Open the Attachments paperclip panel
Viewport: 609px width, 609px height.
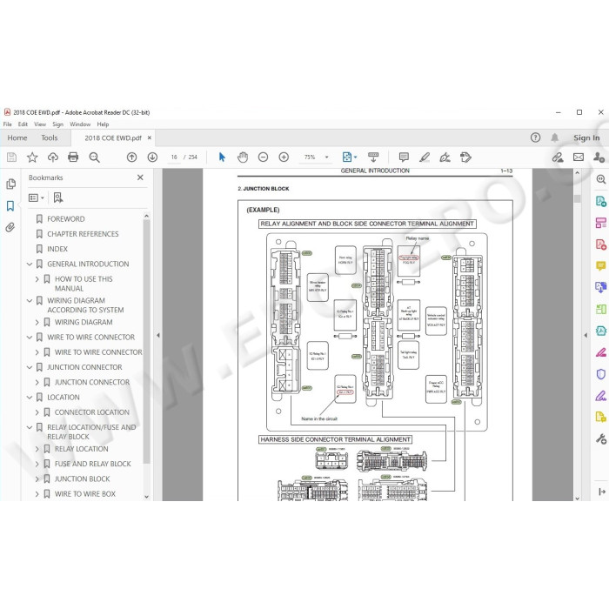pyautogui.click(x=10, y=227)
